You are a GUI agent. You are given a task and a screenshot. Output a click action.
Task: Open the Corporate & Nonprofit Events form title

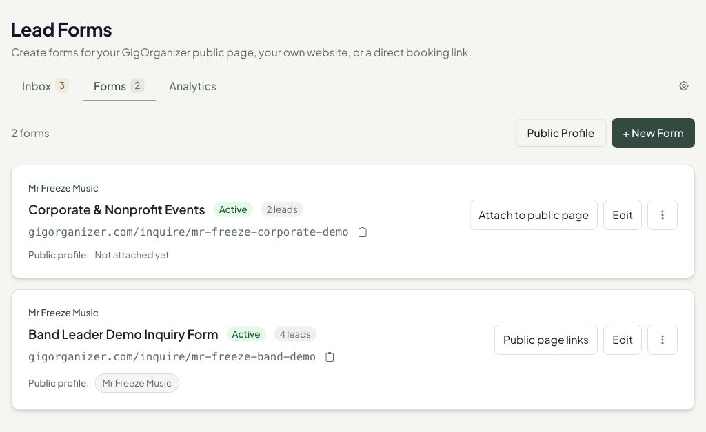117,209
